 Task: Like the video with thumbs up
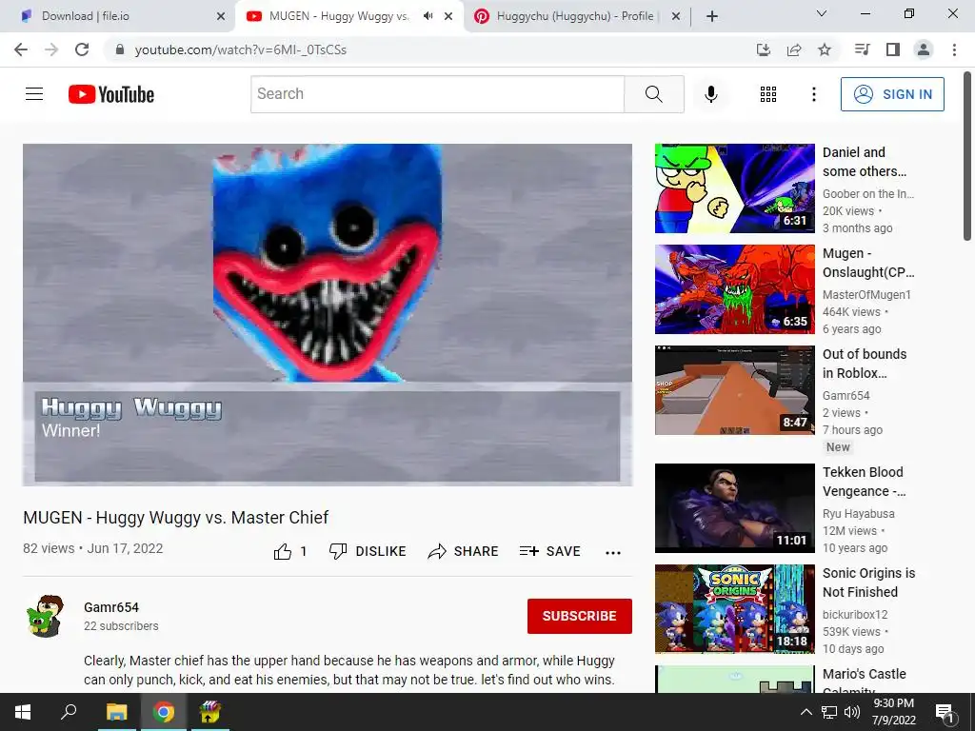(290, 551)
